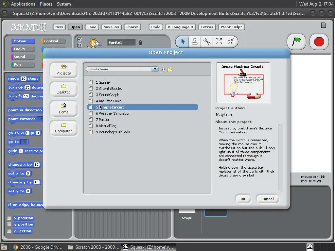This screenshot has width=335, height=251.
Task: Click the Want Help? button
Action: click(231, 27)
